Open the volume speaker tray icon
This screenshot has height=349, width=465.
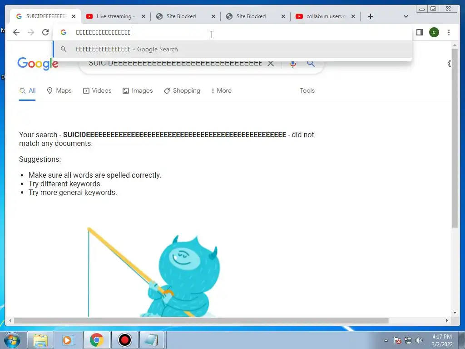[419, 340]
